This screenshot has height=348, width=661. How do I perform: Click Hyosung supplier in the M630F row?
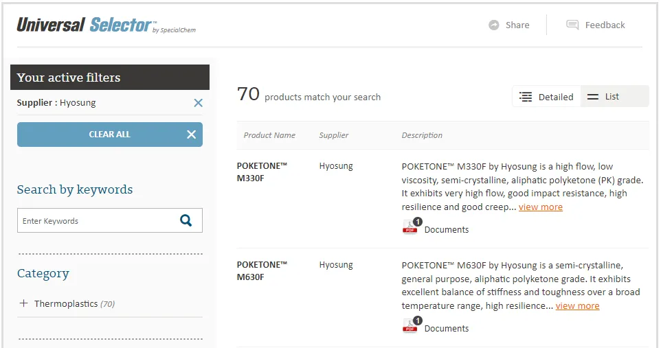coord(336,265)
